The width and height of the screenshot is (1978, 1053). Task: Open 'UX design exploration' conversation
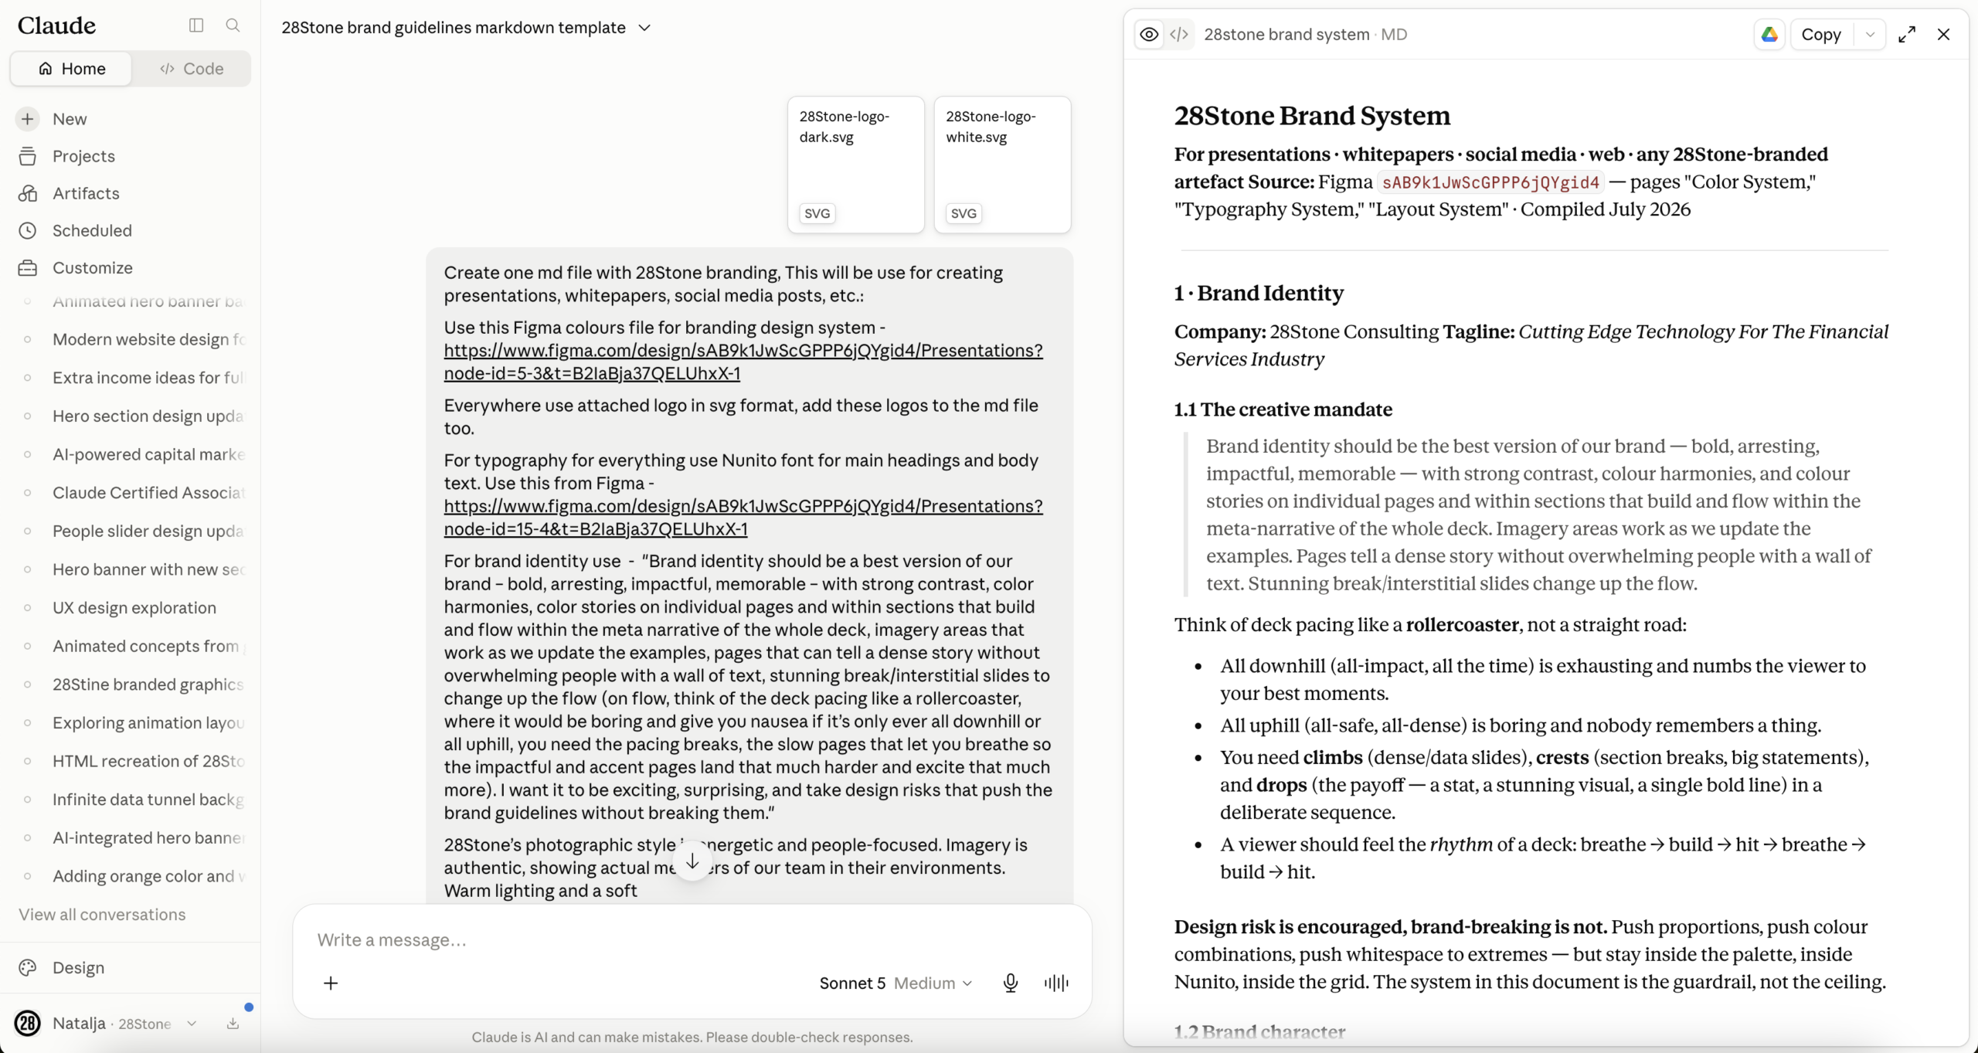130,608
